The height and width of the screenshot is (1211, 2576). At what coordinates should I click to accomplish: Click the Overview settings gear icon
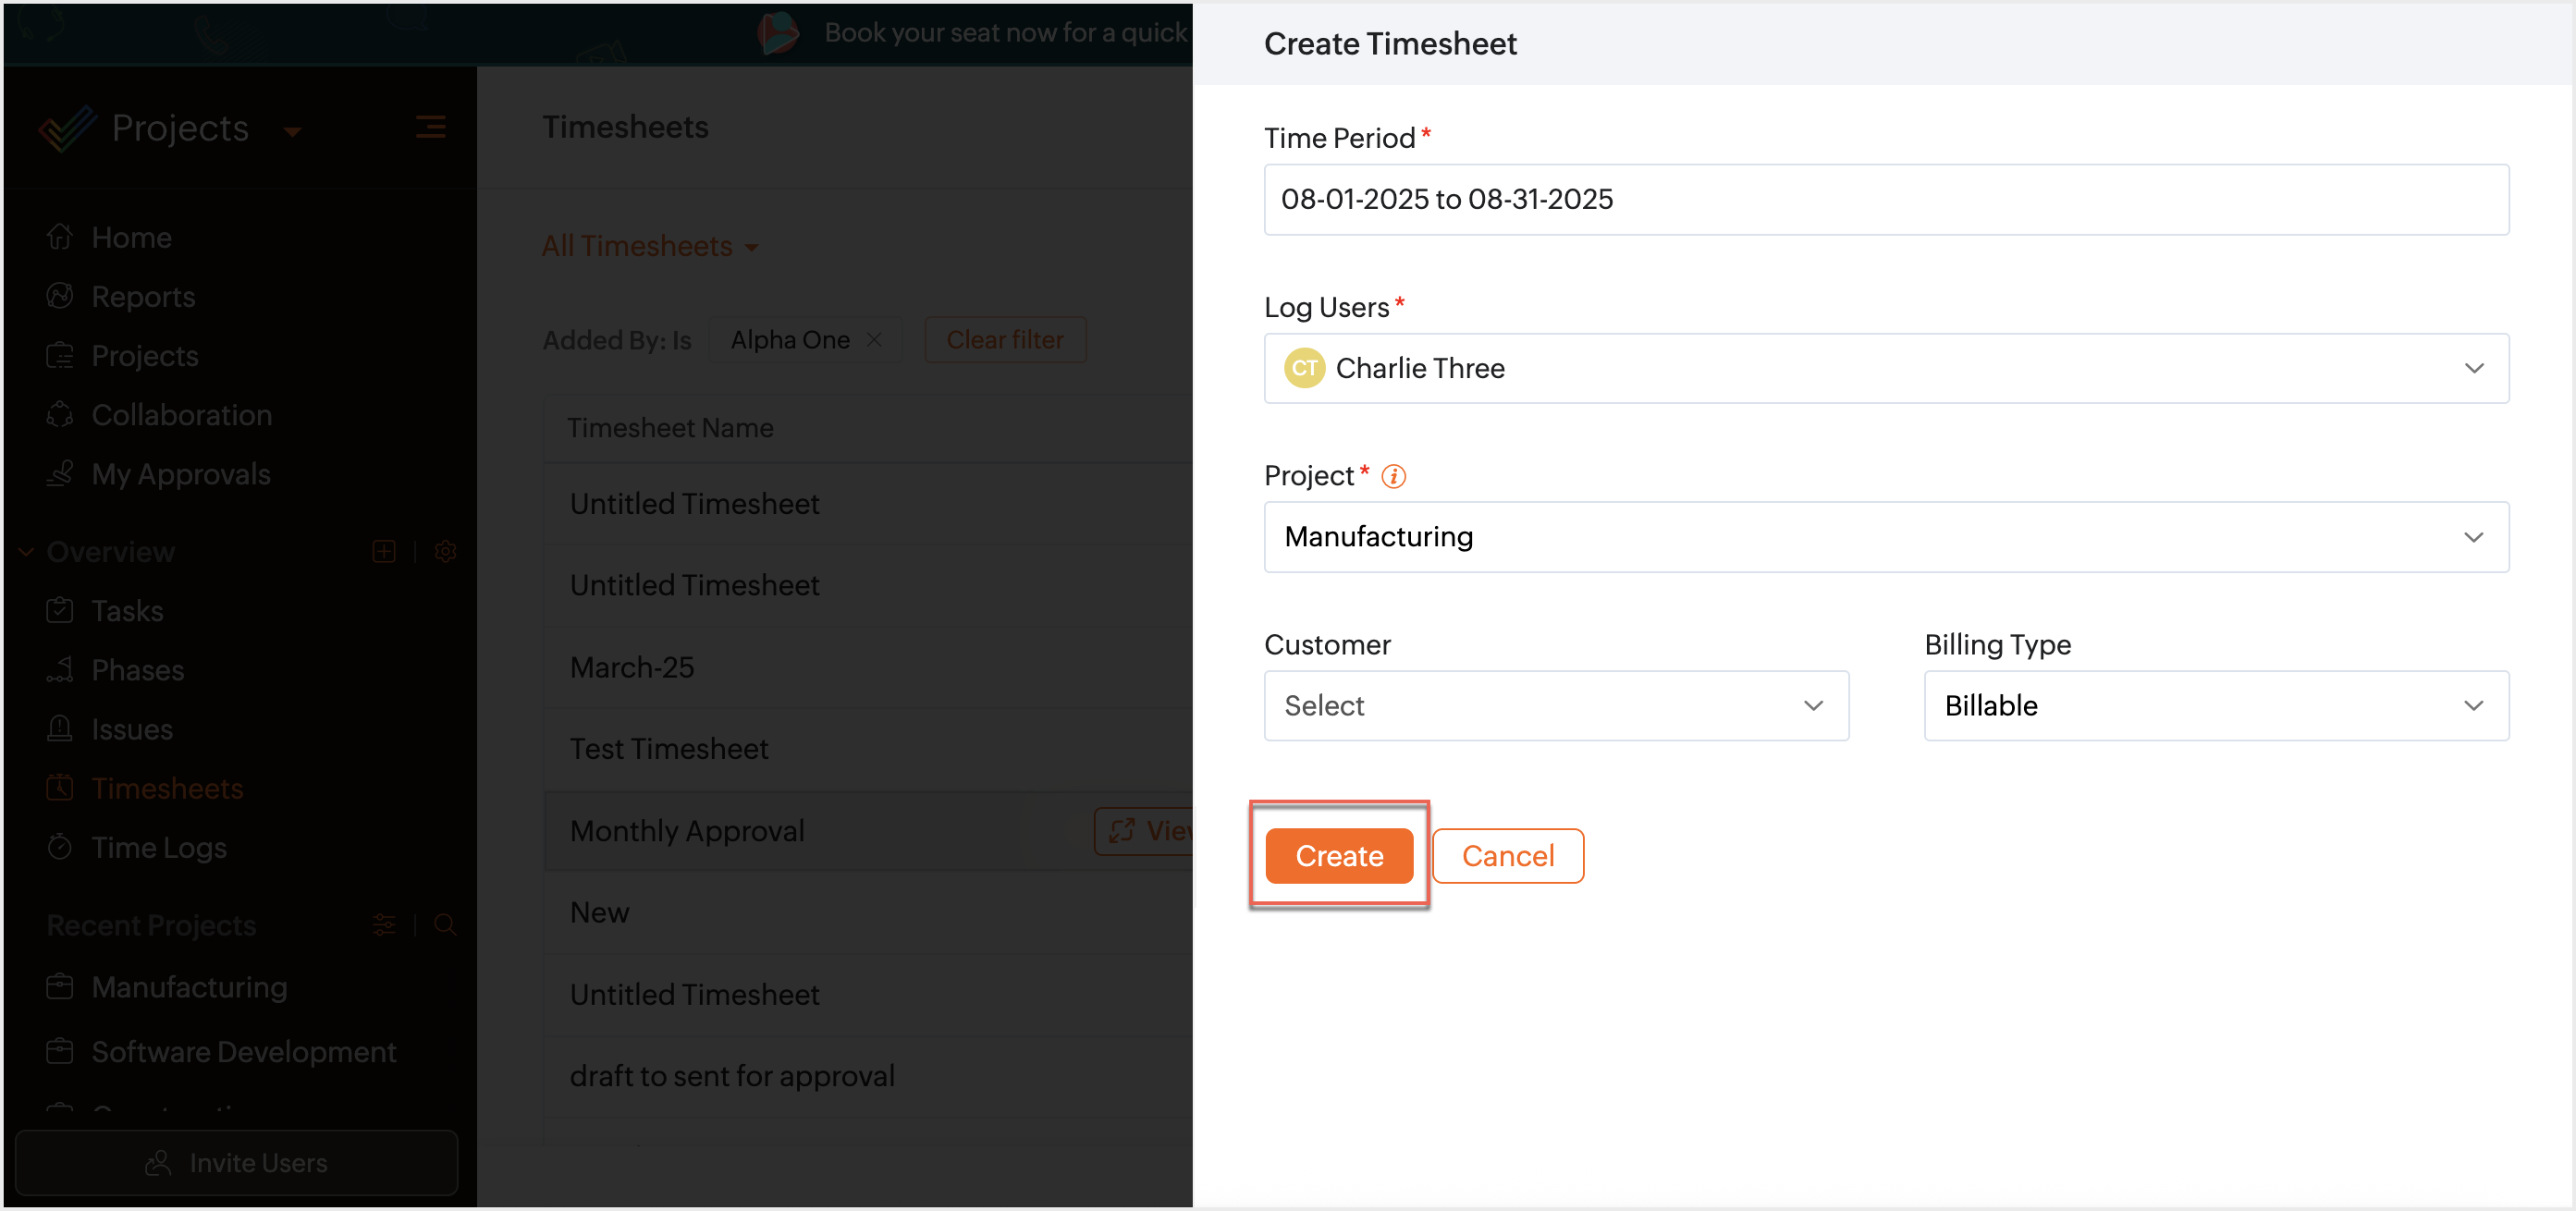pyautogui.click(x=446, y=552)
